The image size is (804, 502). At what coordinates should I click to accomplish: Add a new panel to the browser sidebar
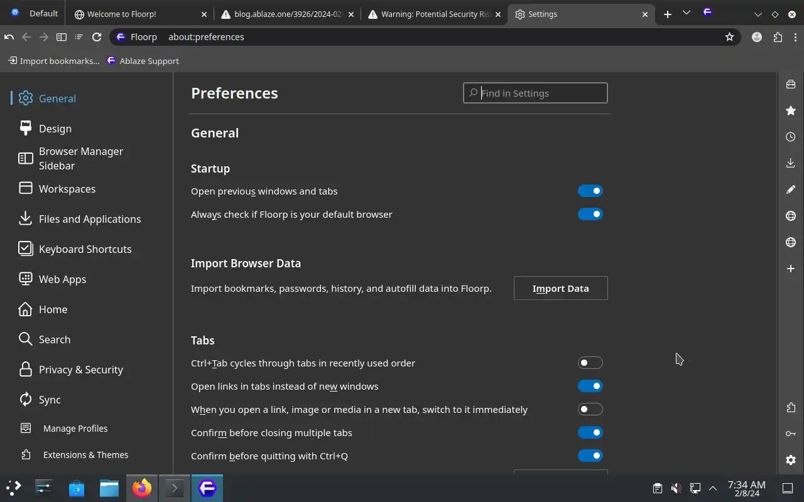791,269
